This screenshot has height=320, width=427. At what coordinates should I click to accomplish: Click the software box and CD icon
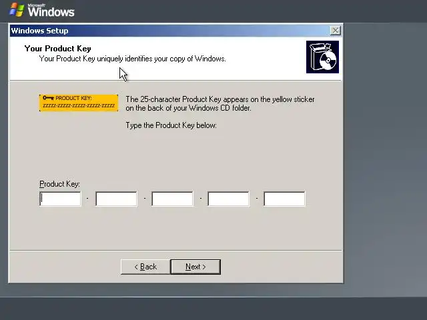click(x=322, y=57)
